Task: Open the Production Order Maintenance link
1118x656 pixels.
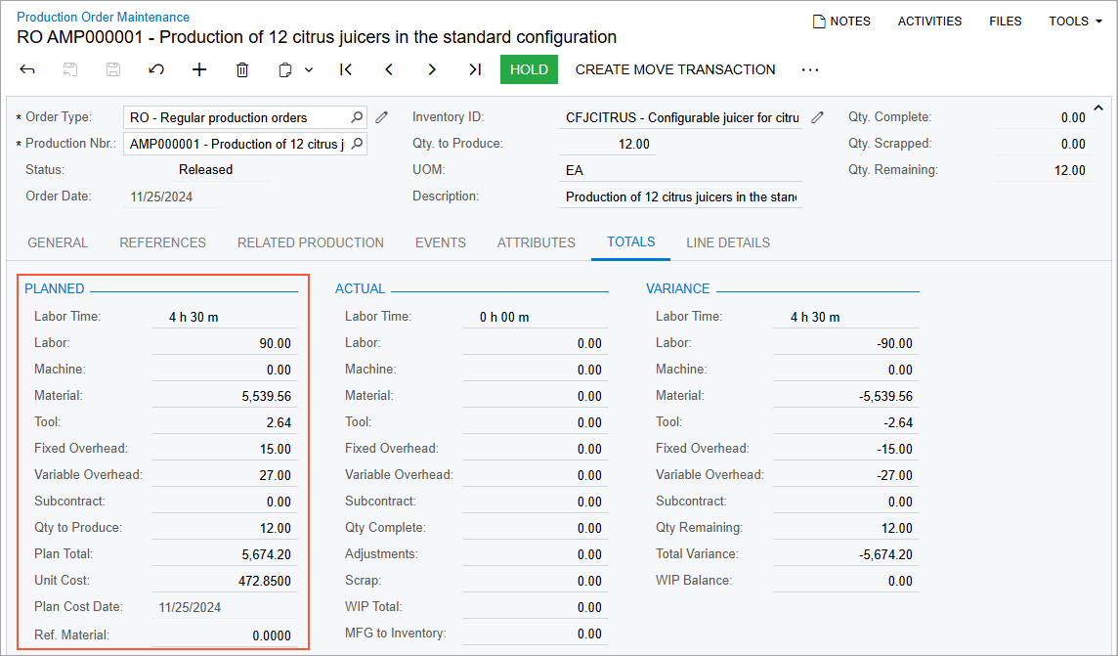Action: (103, 17)
